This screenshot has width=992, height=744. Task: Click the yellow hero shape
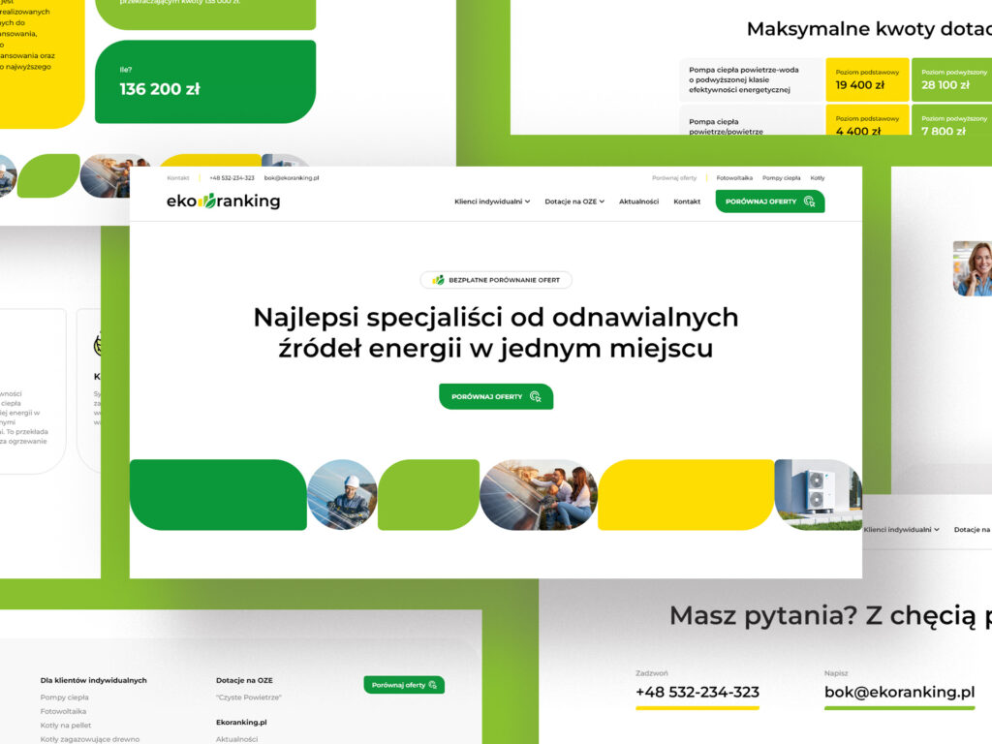[686, 495]
